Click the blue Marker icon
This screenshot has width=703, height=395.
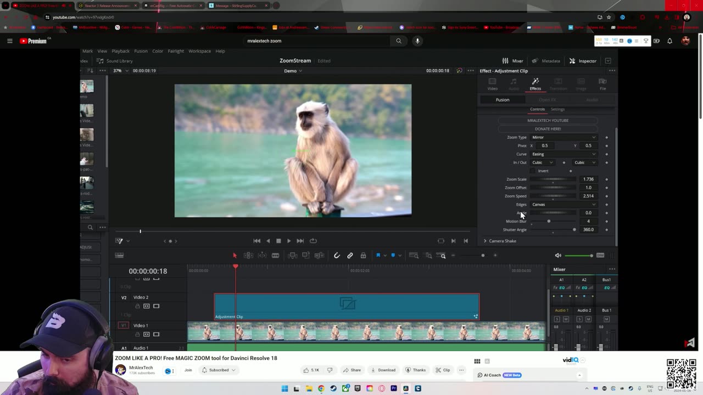[393, 255]
